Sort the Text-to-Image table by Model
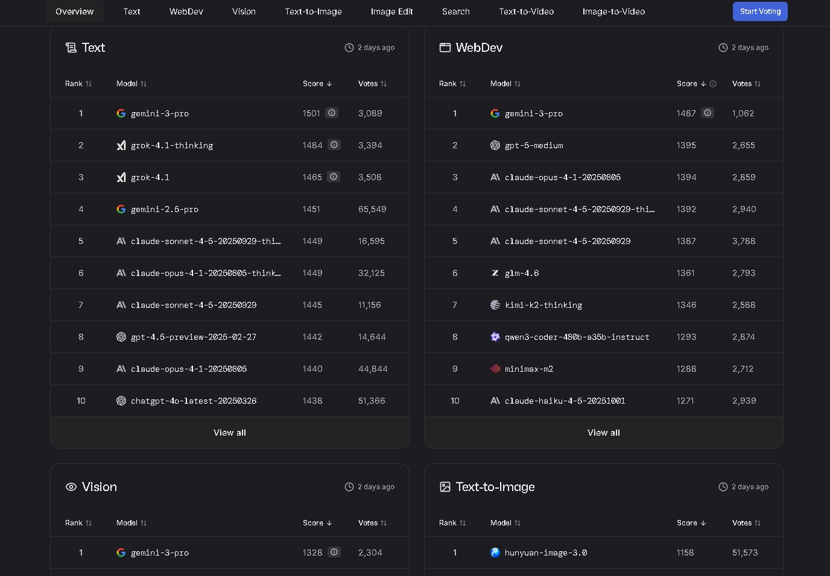 (505, 523)
